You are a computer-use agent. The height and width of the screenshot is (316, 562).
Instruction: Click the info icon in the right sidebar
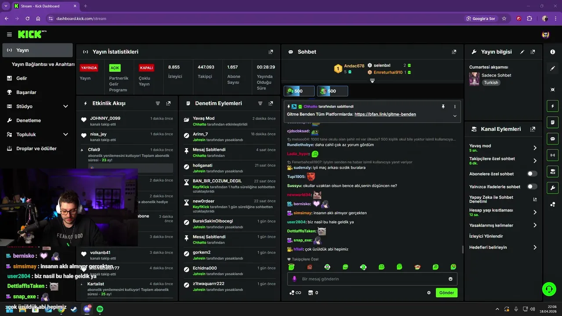tap(552, 52)
